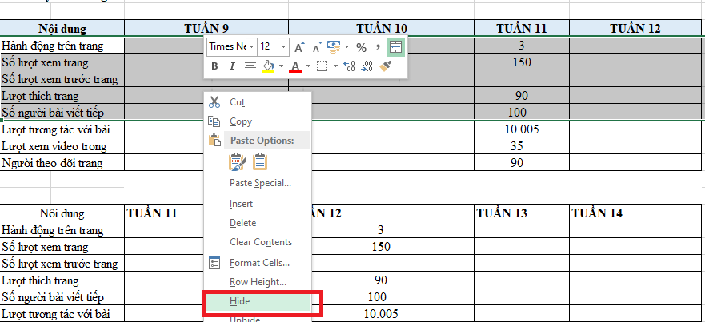
Task: Apply Percent Style in the mini toolbar
Action: 361,46
